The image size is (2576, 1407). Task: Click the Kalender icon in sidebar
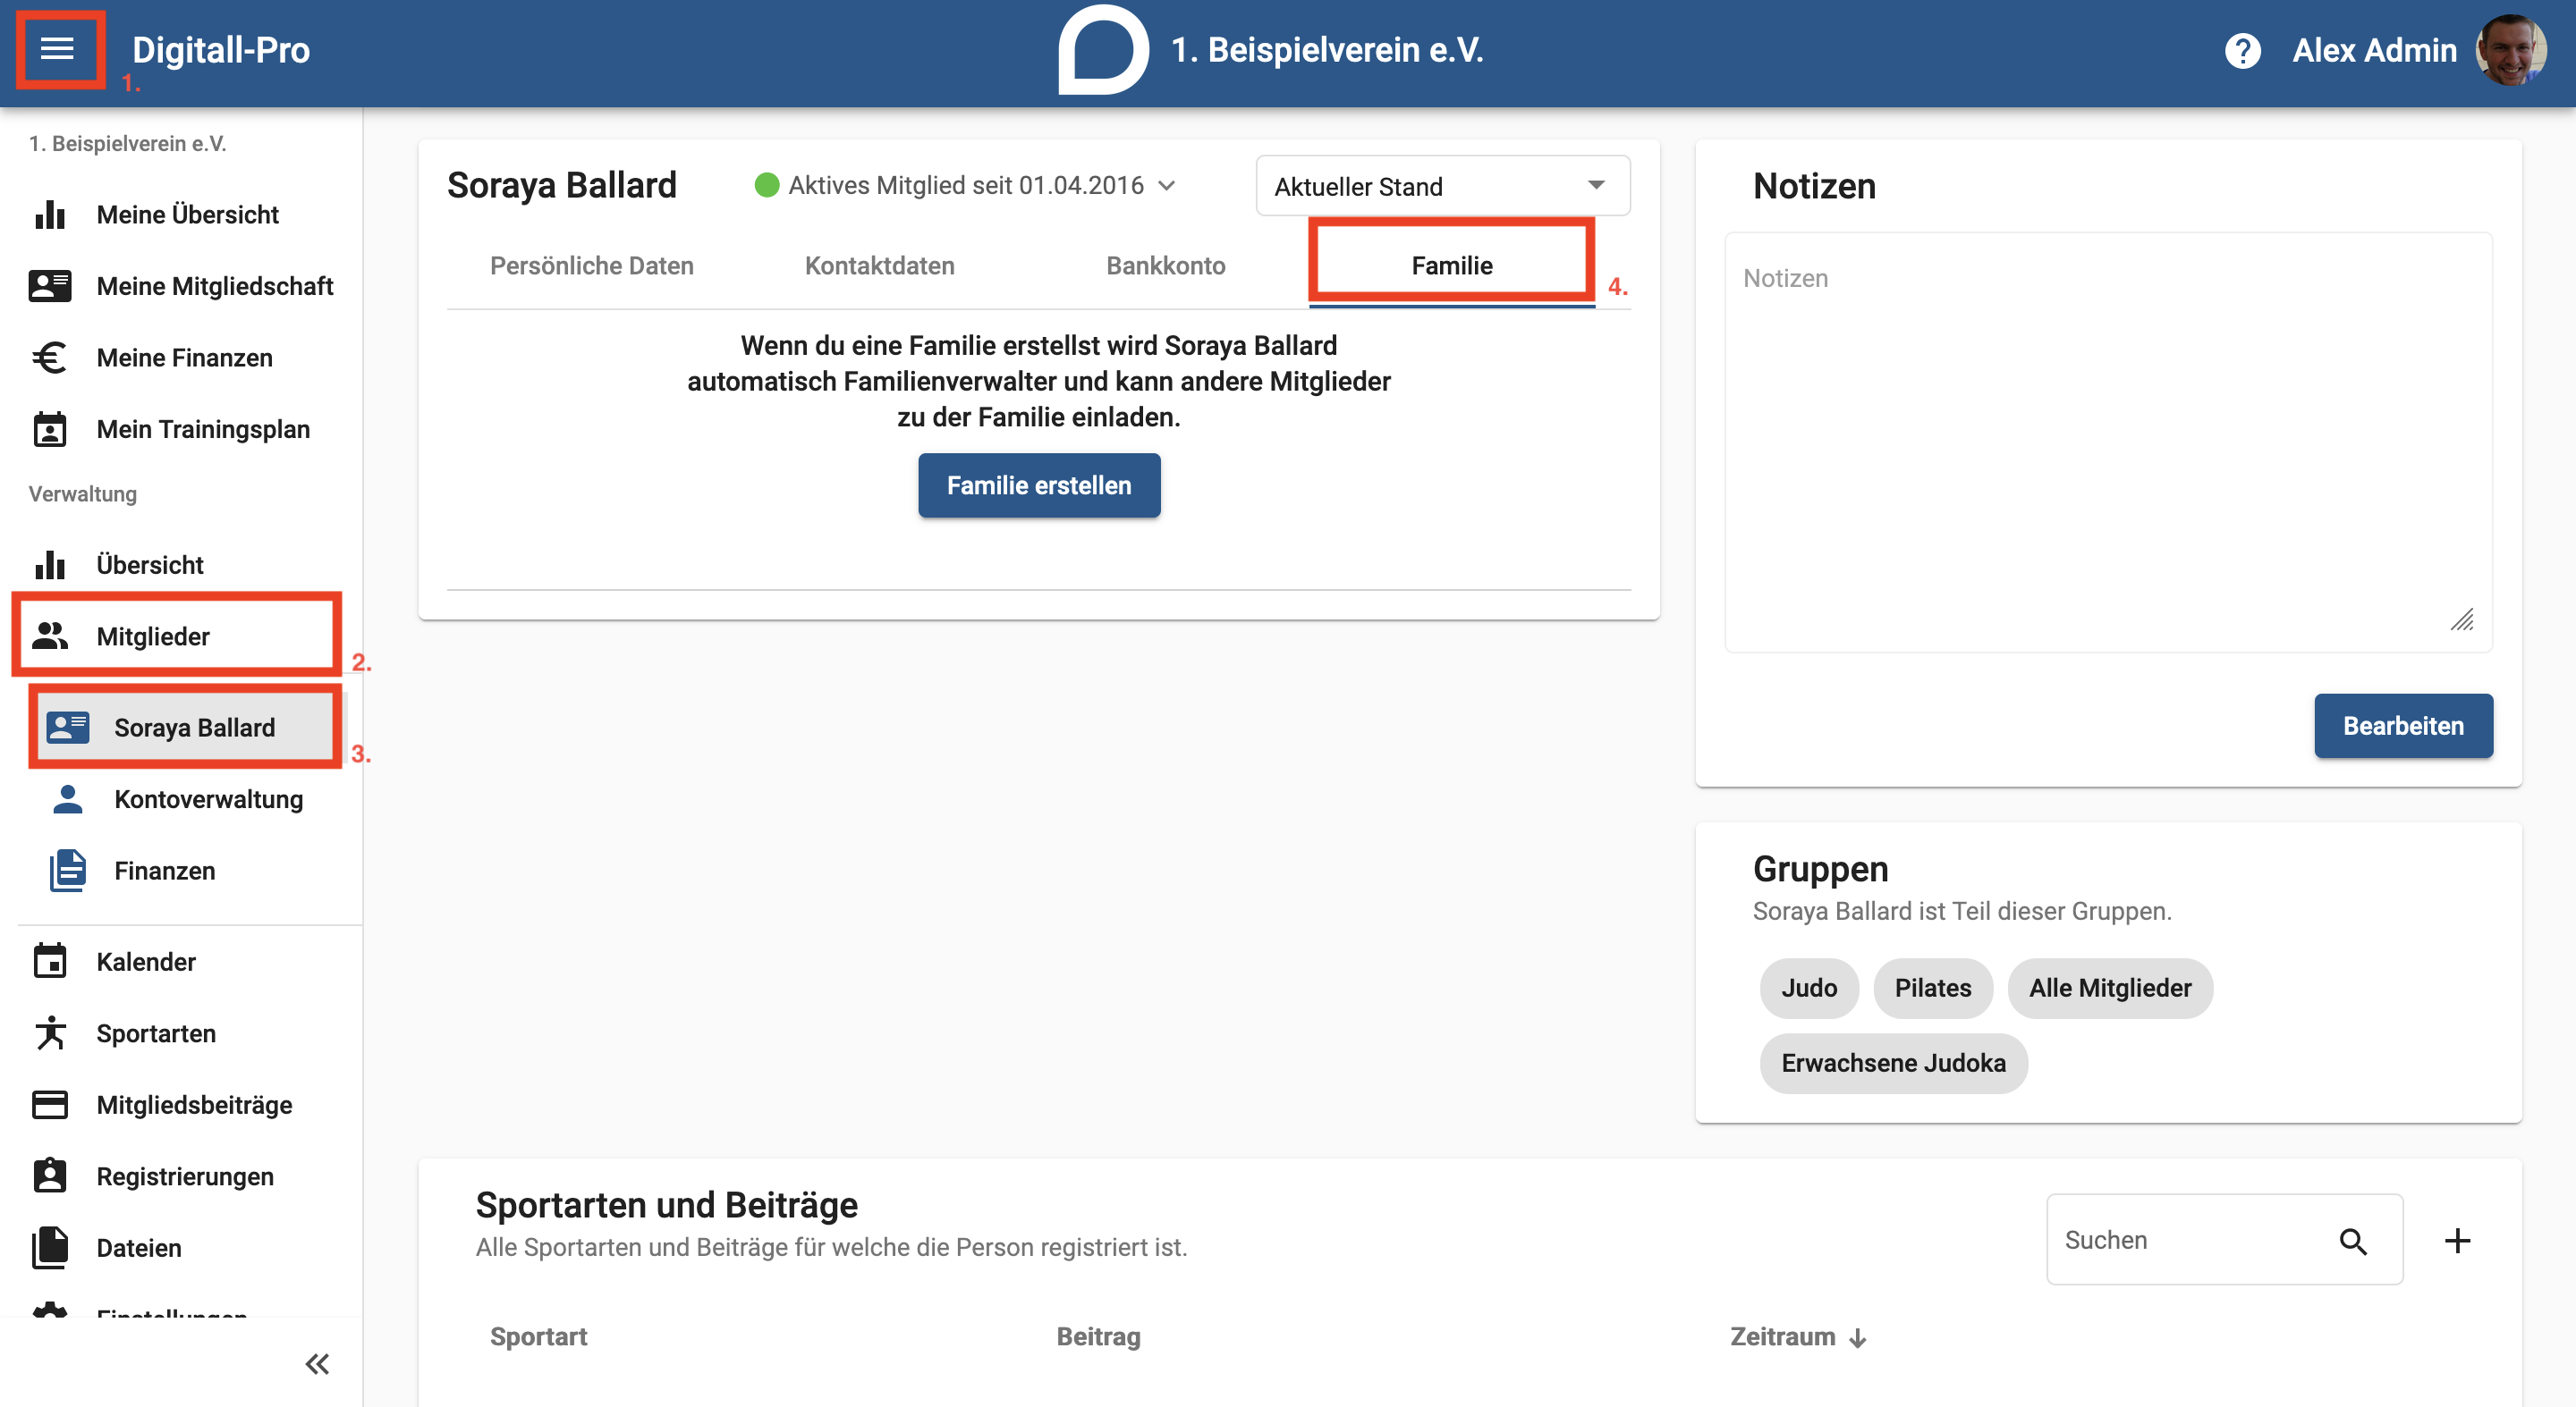pos(50,961)
